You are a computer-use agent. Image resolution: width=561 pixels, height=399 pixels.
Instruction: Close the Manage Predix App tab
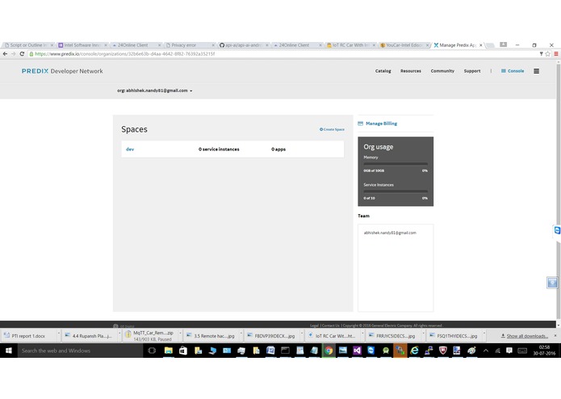[481, 45]
